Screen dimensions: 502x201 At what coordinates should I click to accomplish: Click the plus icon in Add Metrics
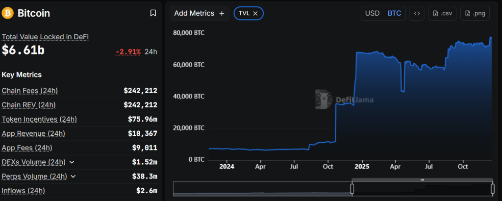tap(222, 13)
